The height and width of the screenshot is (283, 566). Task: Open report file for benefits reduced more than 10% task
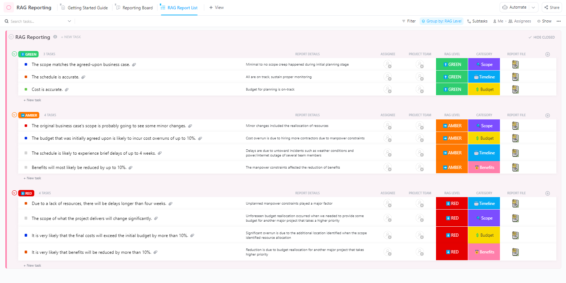coord(515,252)
